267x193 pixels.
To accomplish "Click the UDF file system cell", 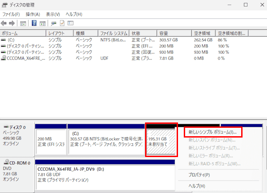I will pos(104,58).
